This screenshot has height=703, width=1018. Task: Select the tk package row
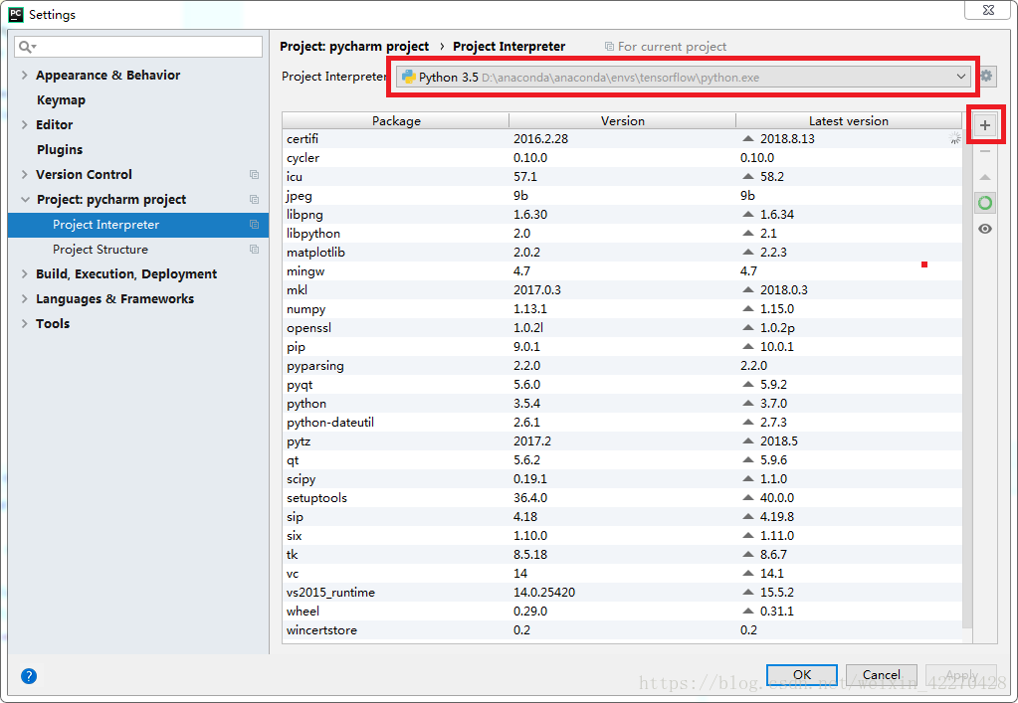click(623, 554)
